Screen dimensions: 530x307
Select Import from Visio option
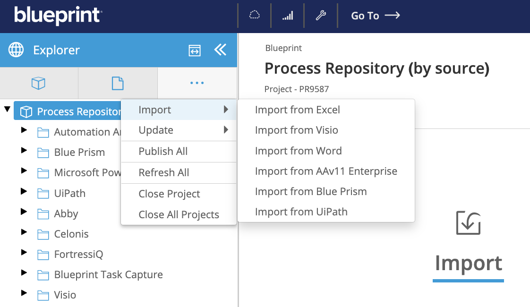coord(296,130)
